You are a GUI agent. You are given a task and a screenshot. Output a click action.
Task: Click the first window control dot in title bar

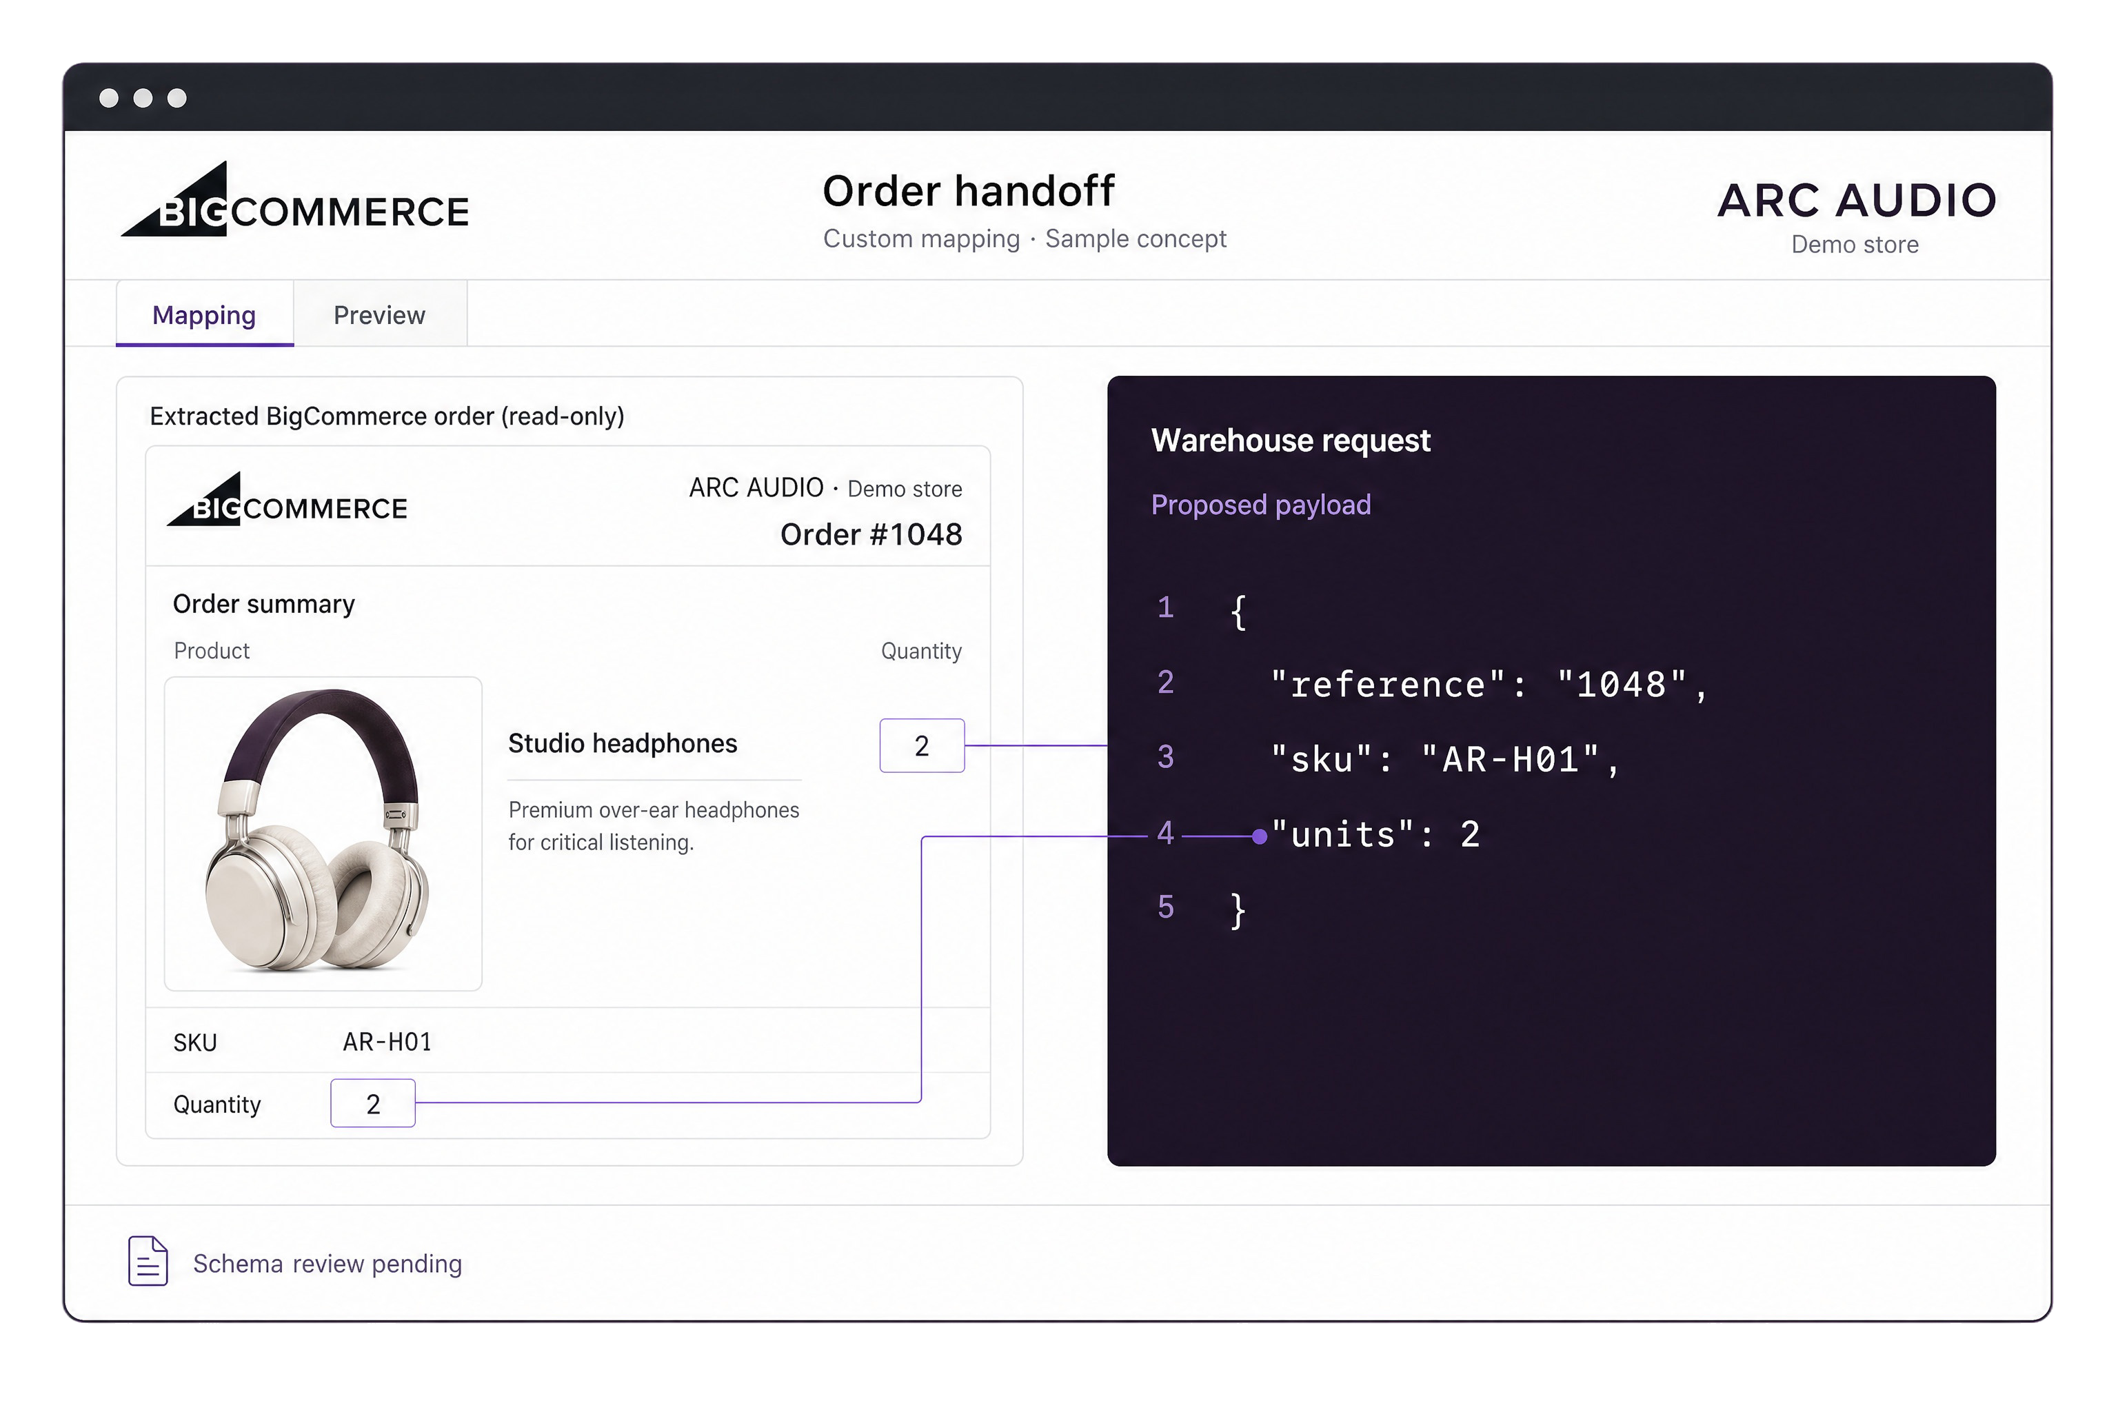coord(109,97)
